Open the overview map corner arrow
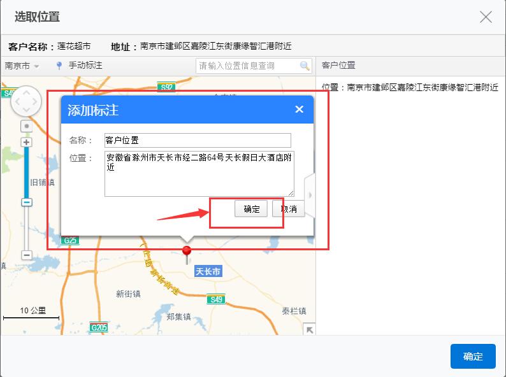 (308, 329)
